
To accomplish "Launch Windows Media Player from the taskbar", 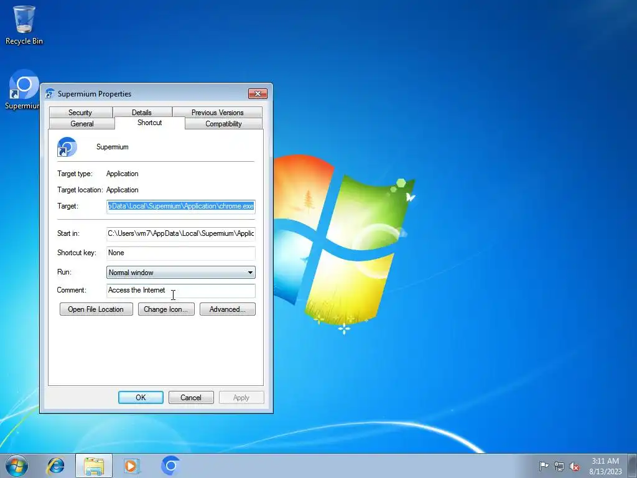I will click(132, 466).
